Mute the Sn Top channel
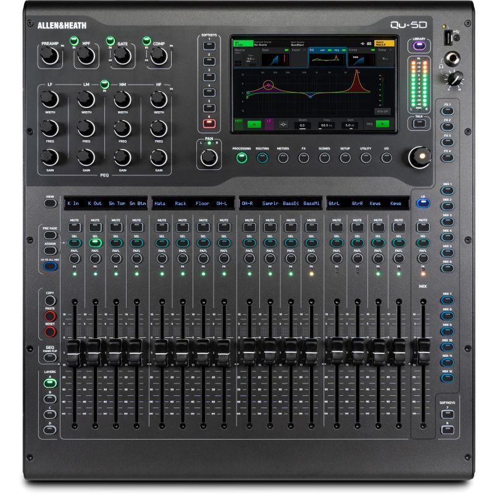 pos(116,227)
